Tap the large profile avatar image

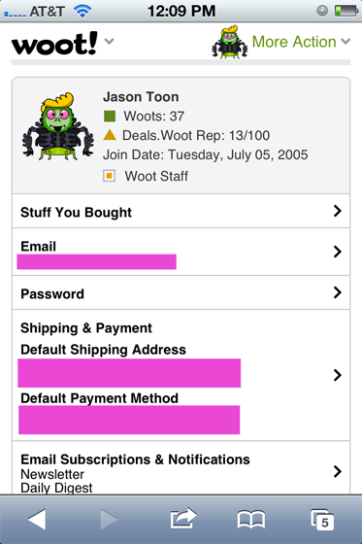coord(58,126)
